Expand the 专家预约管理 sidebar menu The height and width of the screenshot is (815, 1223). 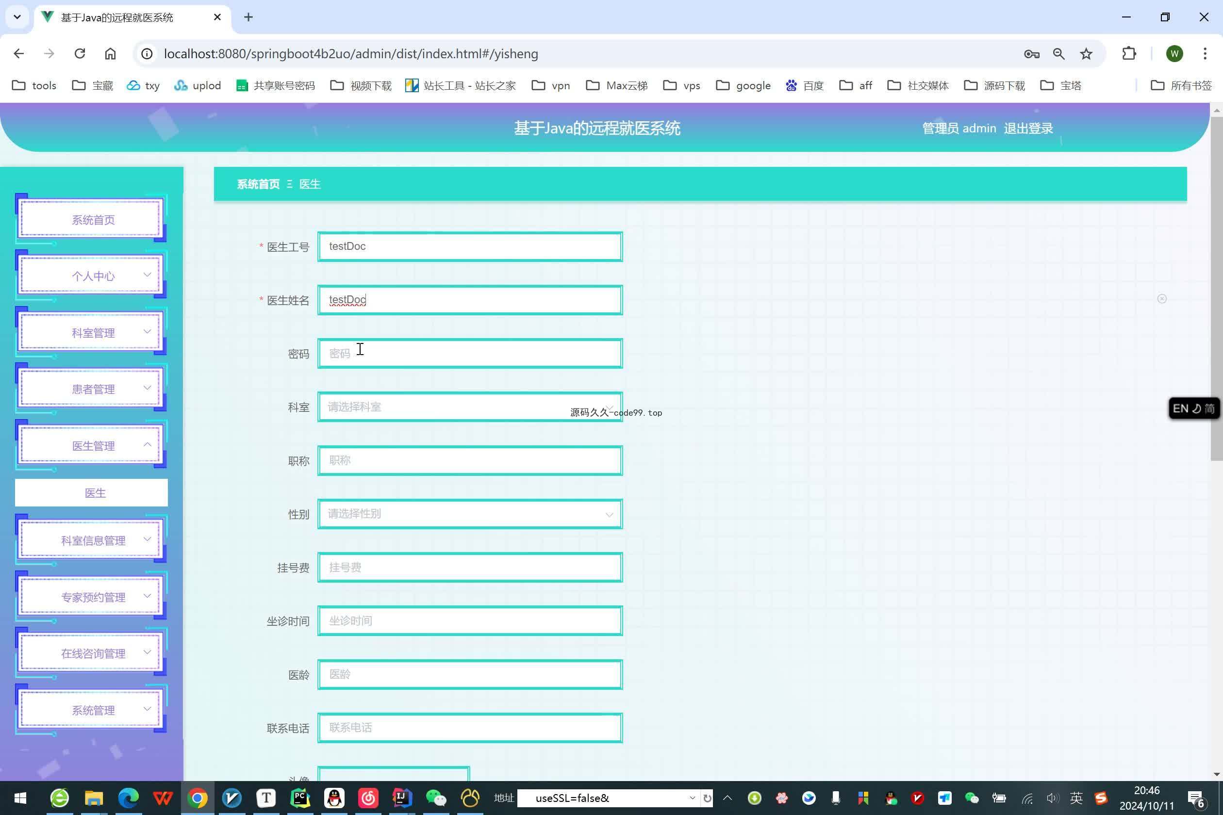coord(91,597)
